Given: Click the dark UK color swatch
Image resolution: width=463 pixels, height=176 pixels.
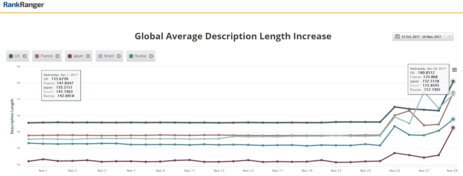Looking at the screenshot, I should click(11, 56).
